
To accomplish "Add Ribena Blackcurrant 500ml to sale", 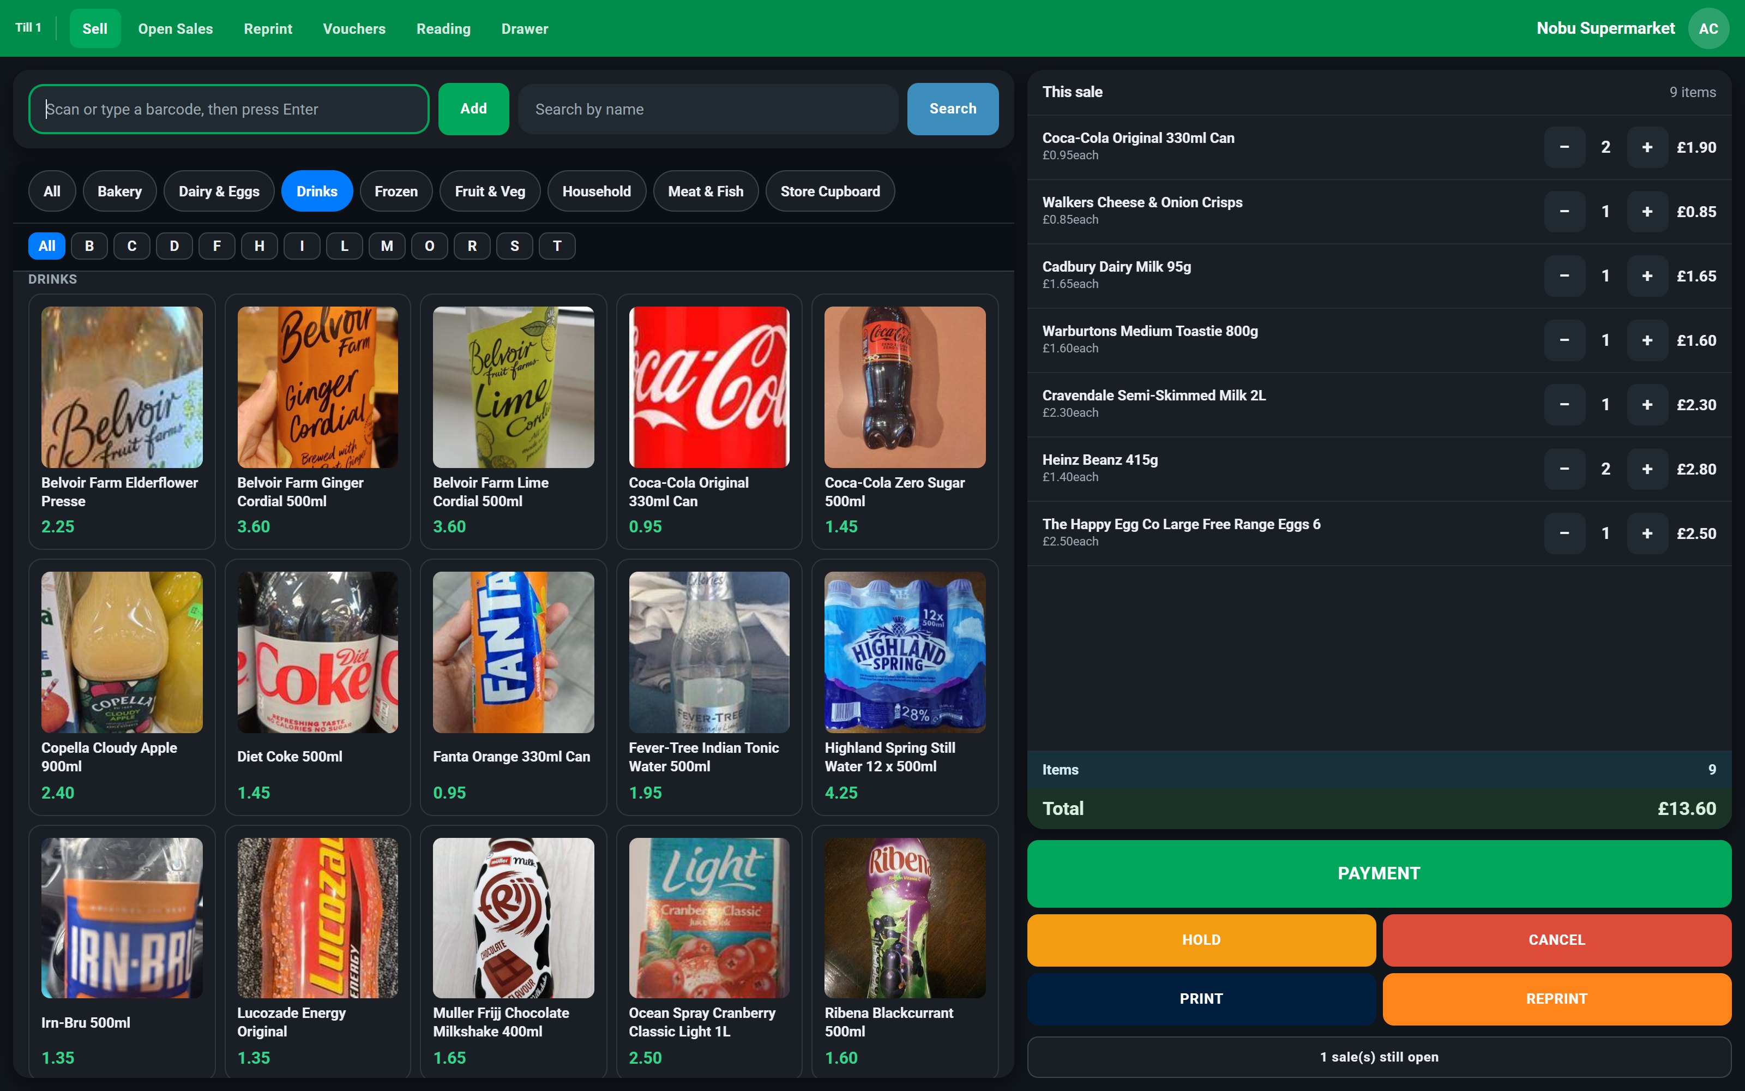I will (904, 952).
